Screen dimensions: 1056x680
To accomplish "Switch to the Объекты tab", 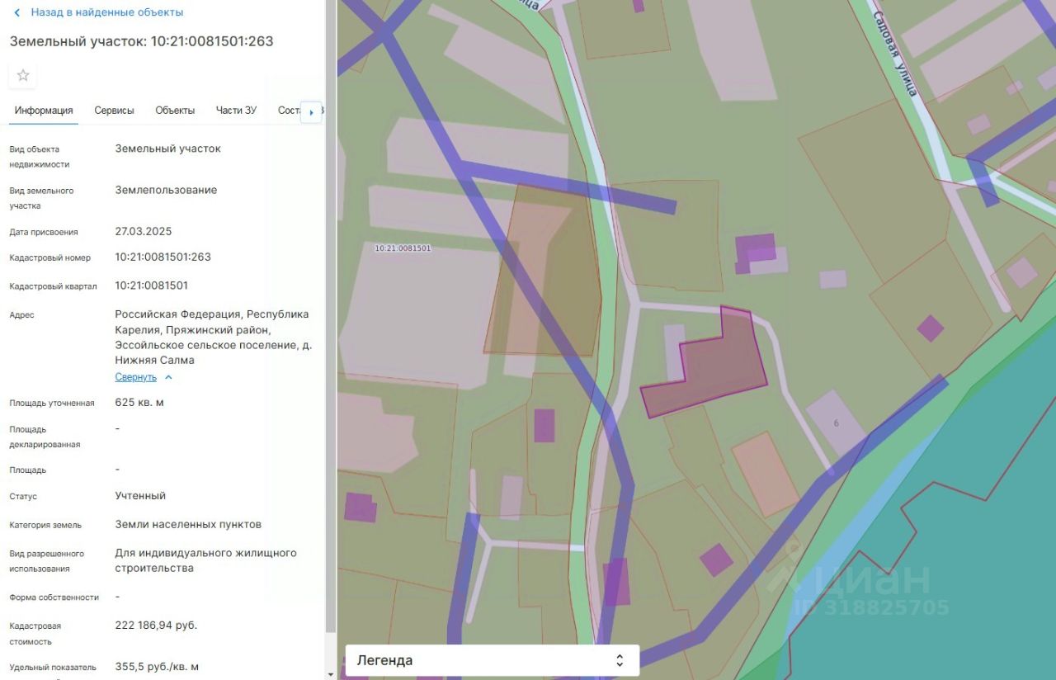I will tap(175, 111).
